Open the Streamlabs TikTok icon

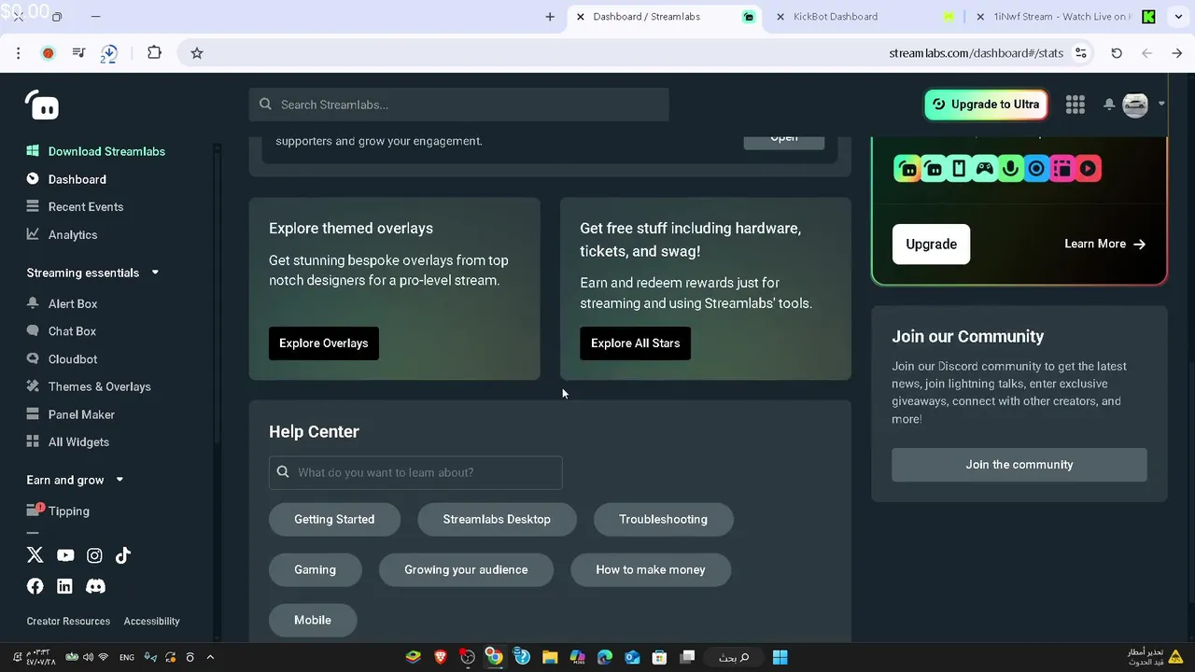click(x=123, y=555)
